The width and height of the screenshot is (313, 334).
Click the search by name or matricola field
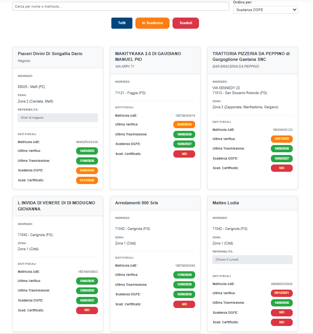[x=121, y=7]
